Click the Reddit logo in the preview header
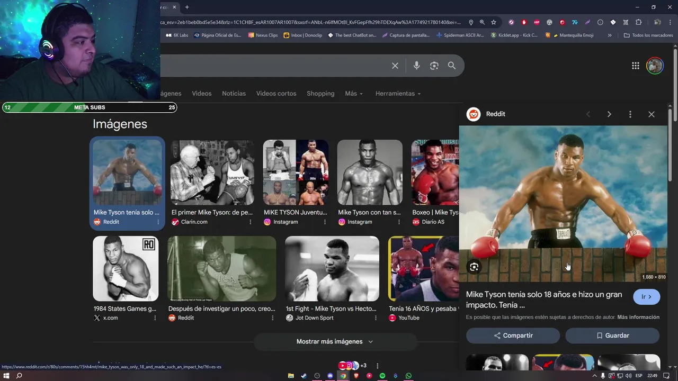678x381 pixels. click(474, 114)
